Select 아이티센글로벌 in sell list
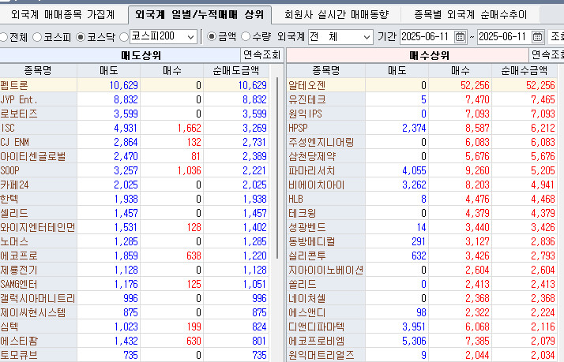The image size is (564, 362). click(33, 157)
